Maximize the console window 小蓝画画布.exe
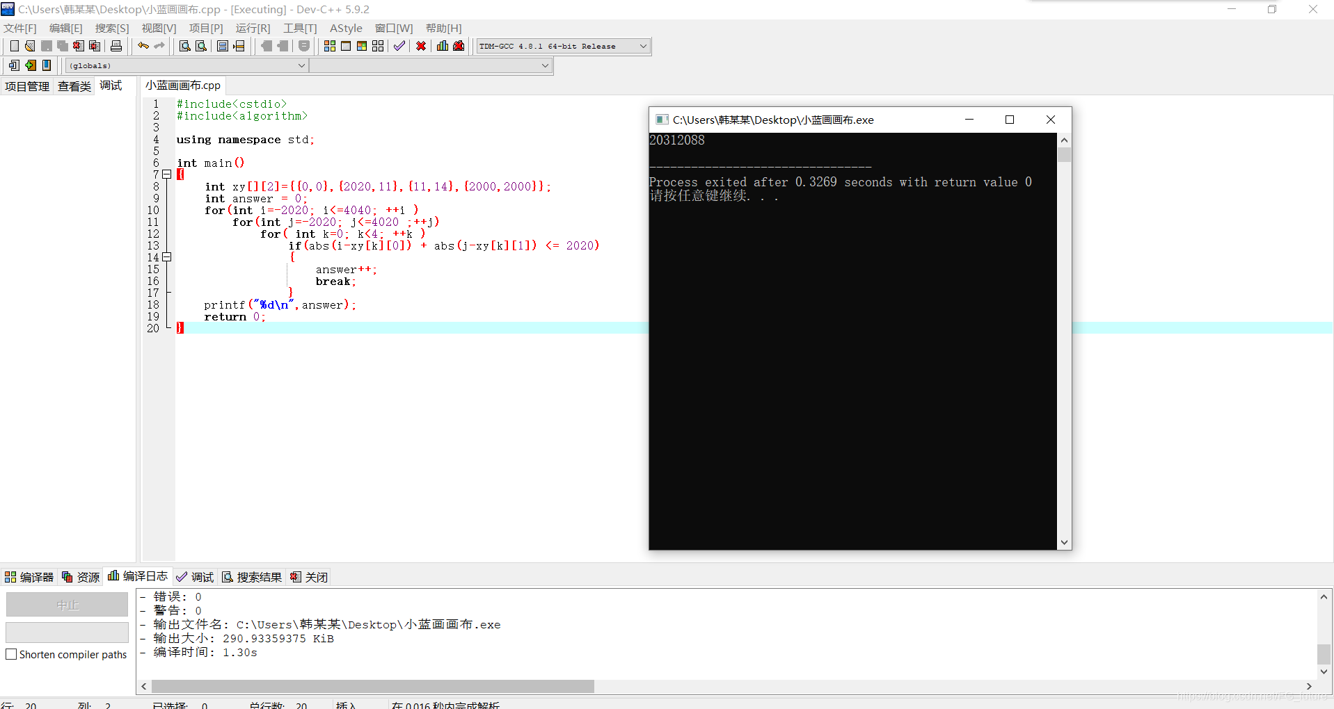The height and width of the screenshot is (709, 1334). [x=1010, y=120]
